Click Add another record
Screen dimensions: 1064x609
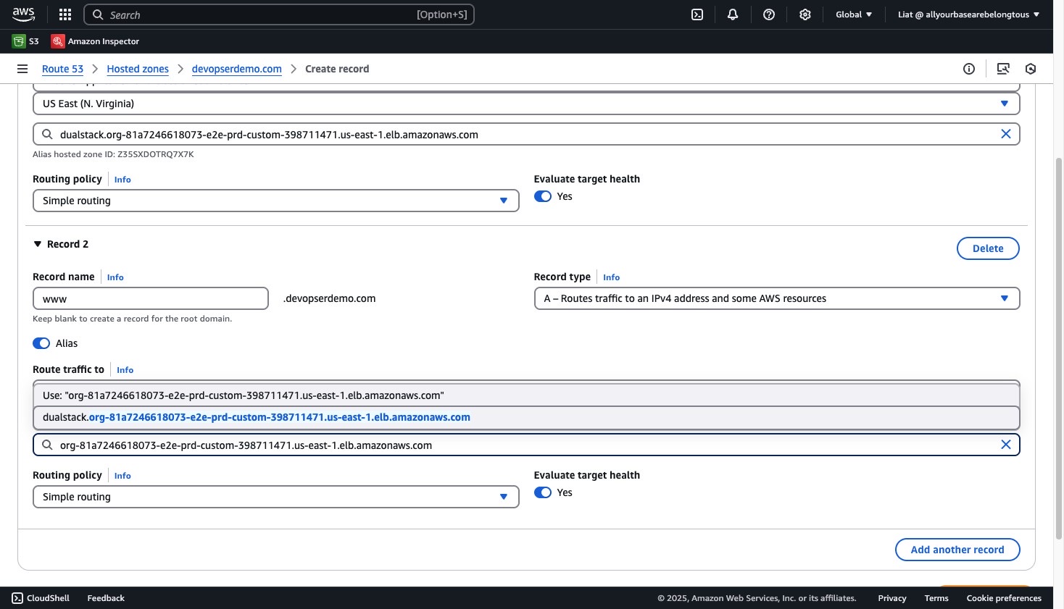tap(957, 550)
